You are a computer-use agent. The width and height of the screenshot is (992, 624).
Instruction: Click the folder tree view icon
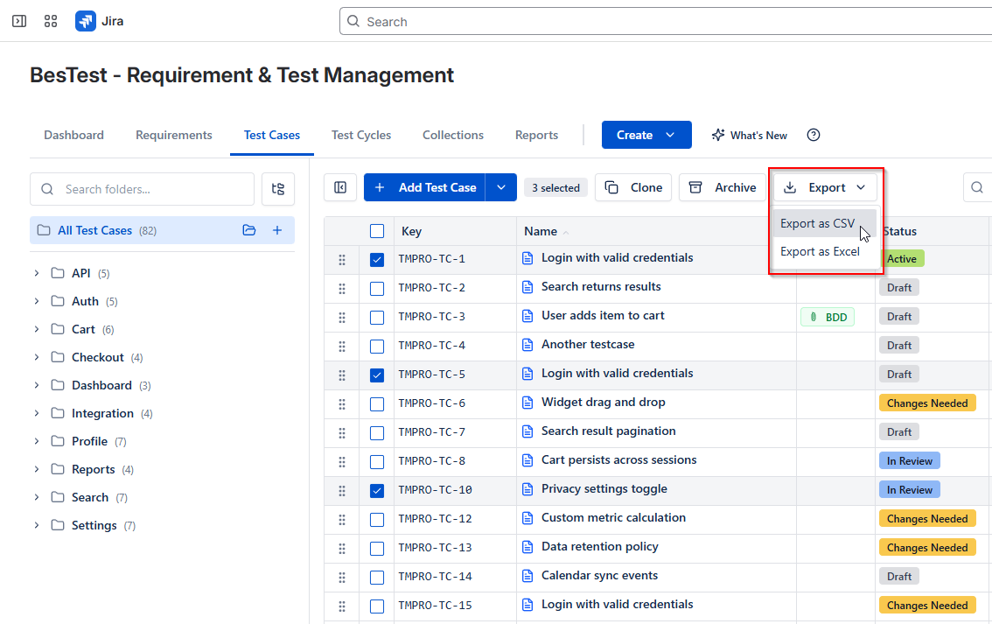click(x=278, y=189)
